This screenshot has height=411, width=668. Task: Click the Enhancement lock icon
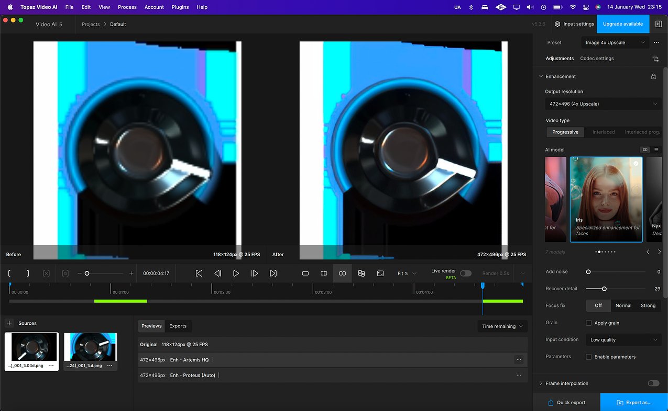(653, 76)
